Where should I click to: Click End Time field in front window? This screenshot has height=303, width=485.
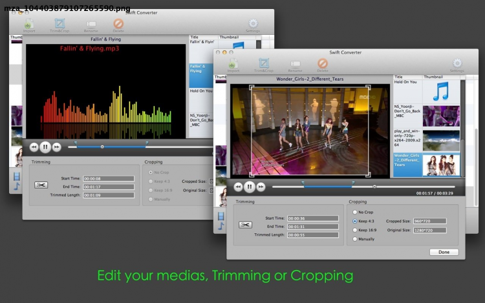(x=313, y=226)
